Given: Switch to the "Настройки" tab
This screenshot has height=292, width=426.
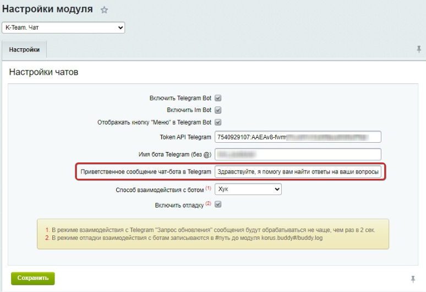Looking at the screenshot, I should click(x=24, y=49).
